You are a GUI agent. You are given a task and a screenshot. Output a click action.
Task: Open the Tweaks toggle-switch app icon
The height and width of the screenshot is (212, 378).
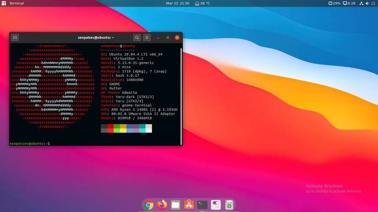click(216, 205)
